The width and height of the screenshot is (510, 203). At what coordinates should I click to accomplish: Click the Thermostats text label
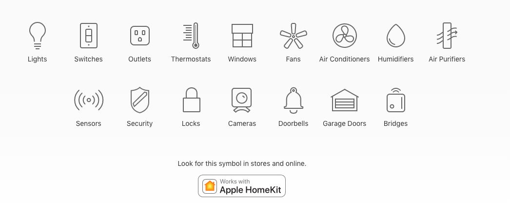tap(191, 59)
